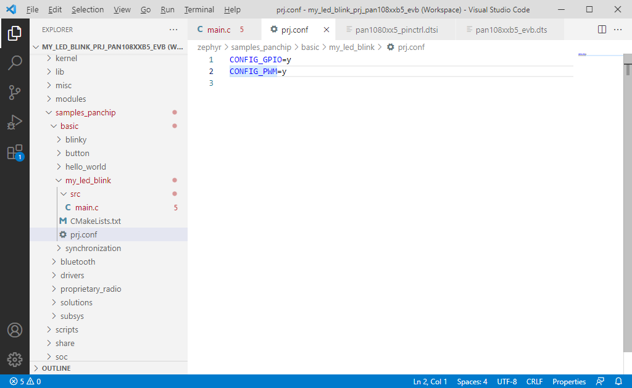Expand the solutions folder

(x=109, y=302)
